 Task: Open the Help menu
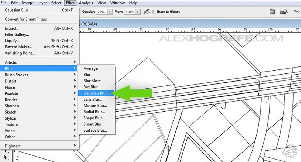click(x=133, y=3)
